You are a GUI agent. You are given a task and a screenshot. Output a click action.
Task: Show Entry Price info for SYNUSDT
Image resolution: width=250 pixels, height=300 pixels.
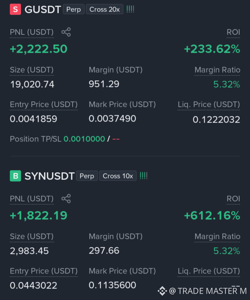(x=44, y=271)
